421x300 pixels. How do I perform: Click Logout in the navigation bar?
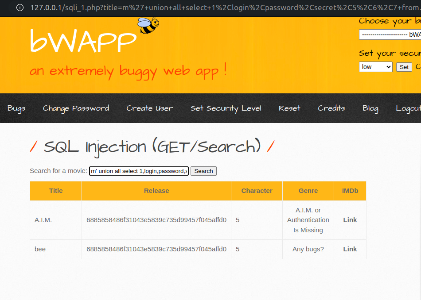[x=408, y=108]
